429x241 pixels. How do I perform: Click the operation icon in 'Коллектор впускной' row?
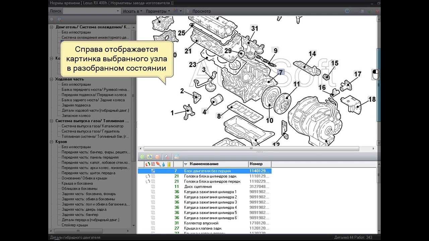click(153, 223)
